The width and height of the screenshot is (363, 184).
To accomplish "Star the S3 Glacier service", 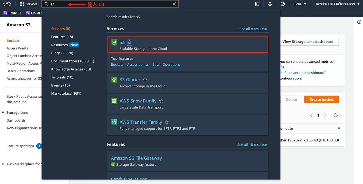I will [145, 79].
